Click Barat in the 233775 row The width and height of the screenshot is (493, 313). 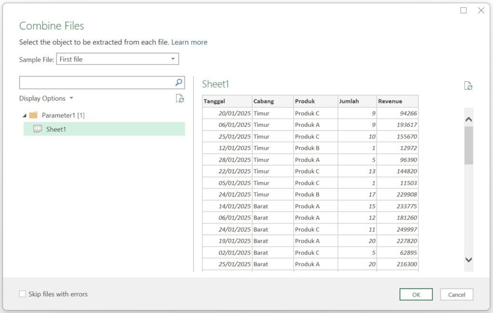272,206
